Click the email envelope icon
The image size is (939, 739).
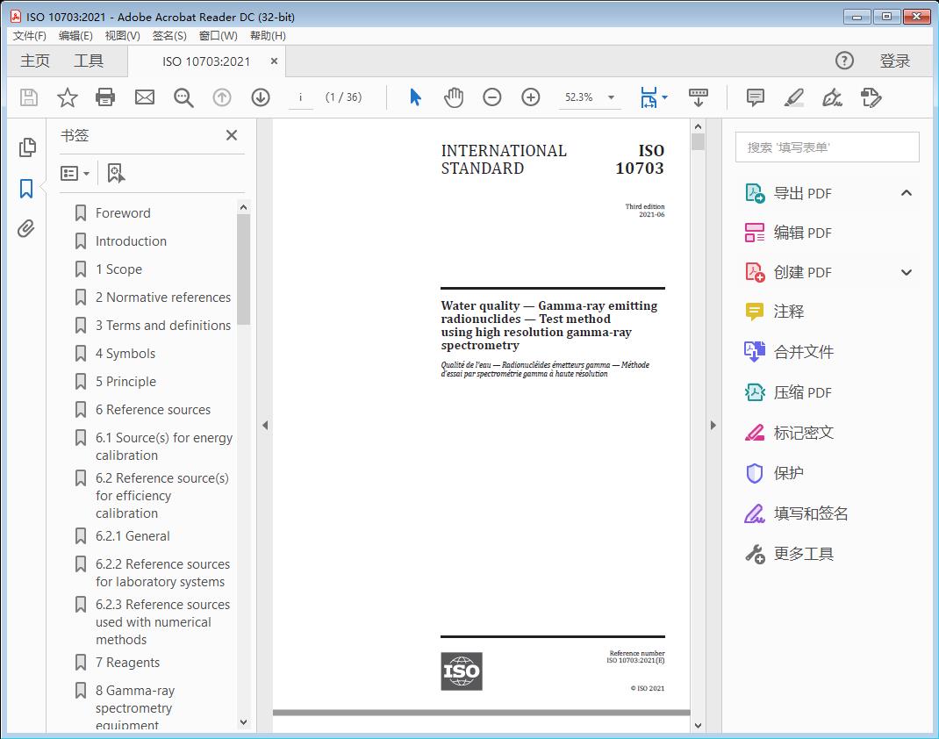145,97
